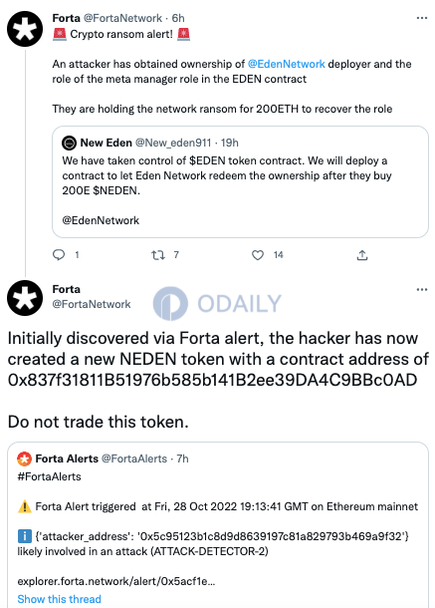Open Forta Alerts profile avatar icon
The width and height of the screenshot is (435, 608).
coord(24,458)
